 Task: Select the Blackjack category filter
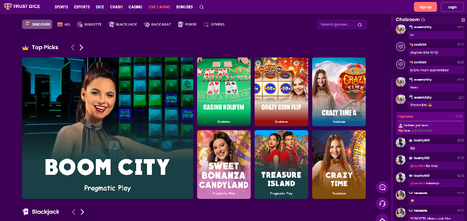point(123,25)
